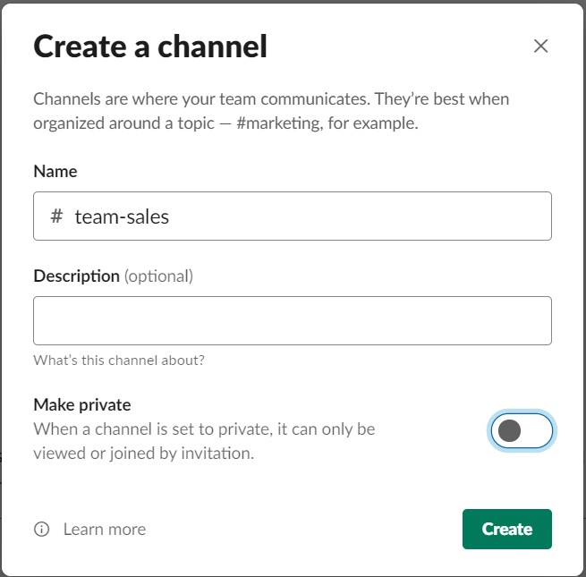Viewport: 586px width, 577px height.
Task: Click the "What's this channel about?" hint
Action: click(x=119, y=361)
